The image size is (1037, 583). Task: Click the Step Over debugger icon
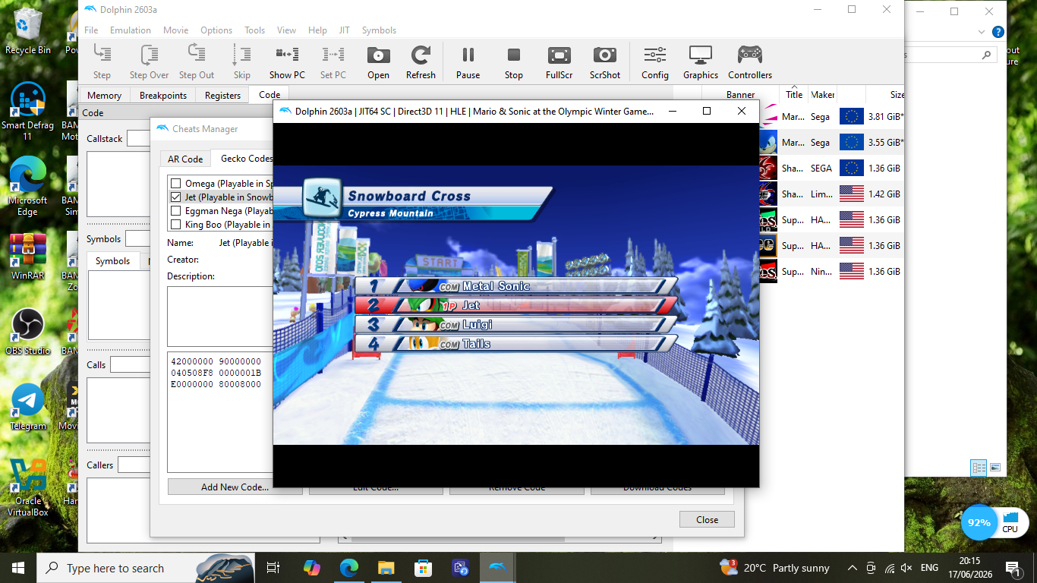tap(149, 61)
